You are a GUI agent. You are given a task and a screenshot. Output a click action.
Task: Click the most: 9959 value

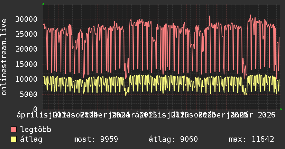[95, 139]
